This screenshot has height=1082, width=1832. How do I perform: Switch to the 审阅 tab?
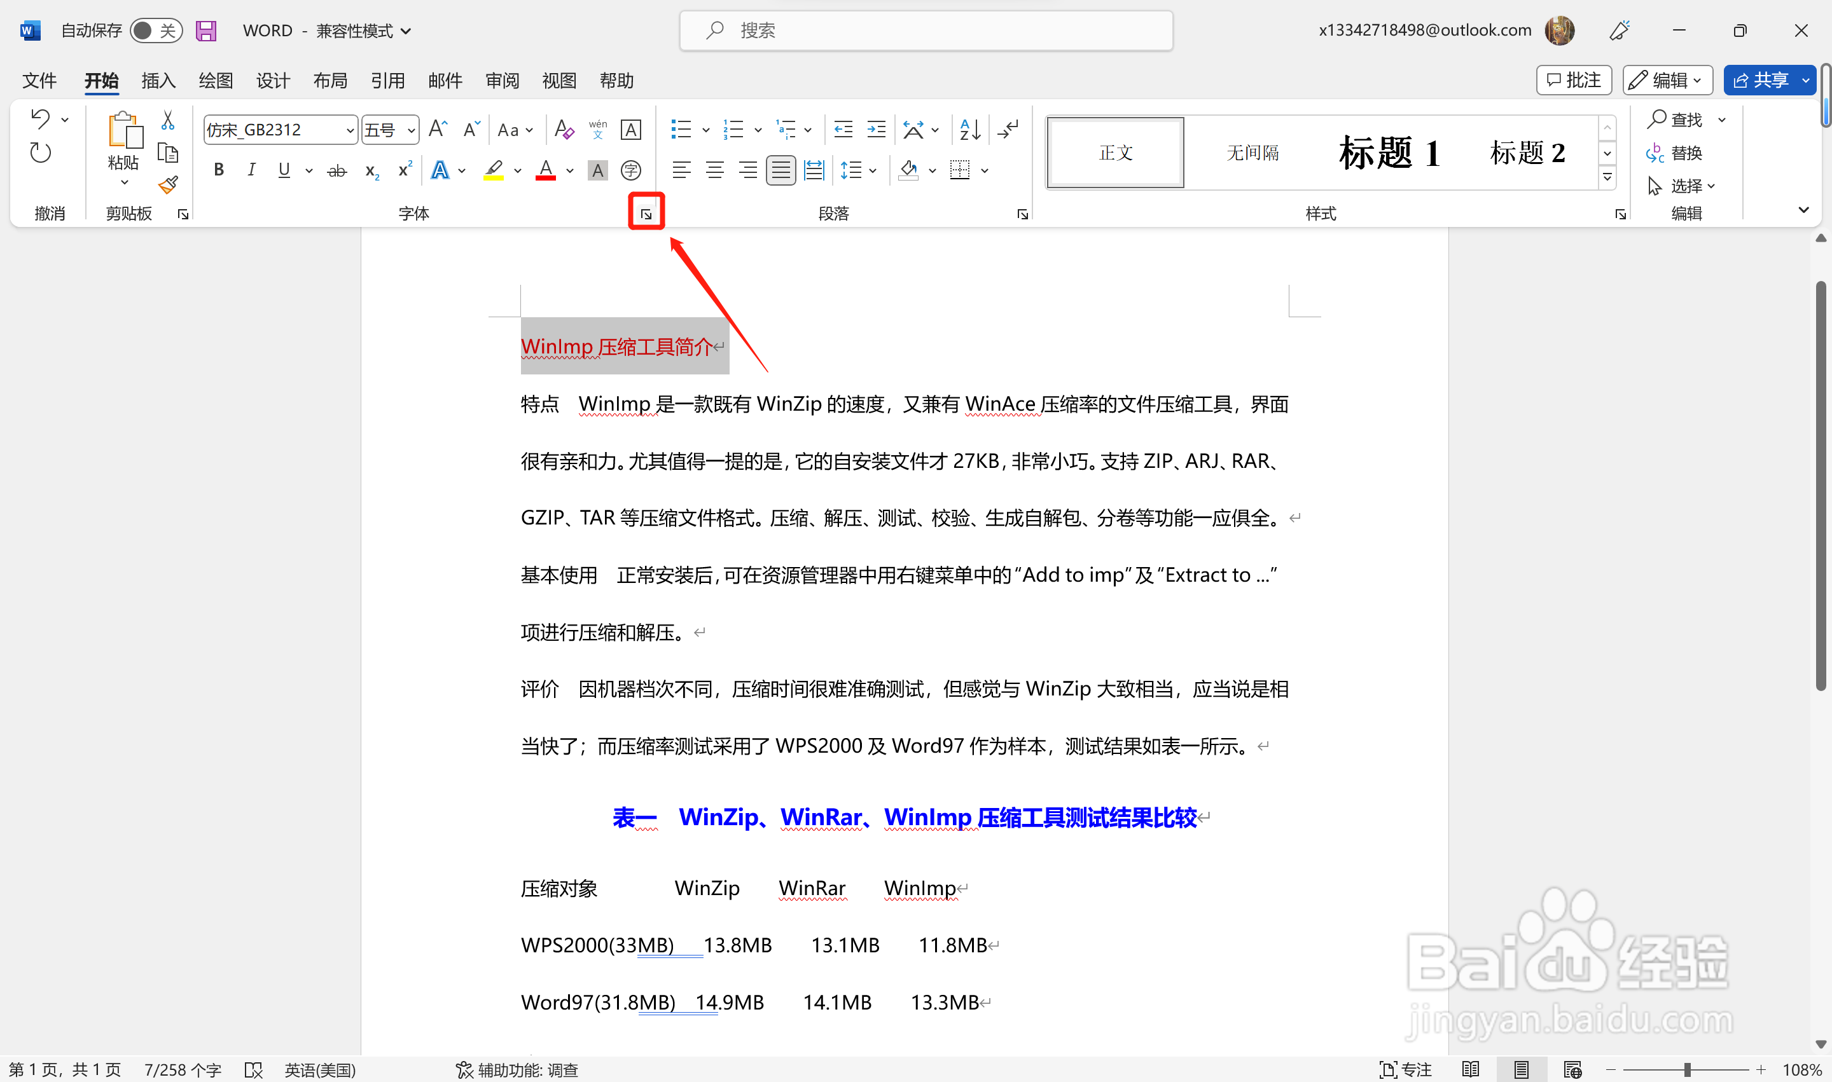(502, 80)
